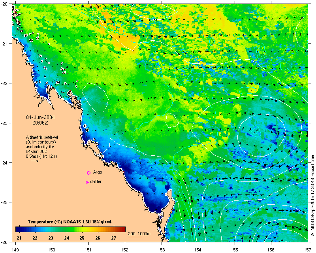
Task: Click the color bar tick label 25
Action: click(82, 238)
